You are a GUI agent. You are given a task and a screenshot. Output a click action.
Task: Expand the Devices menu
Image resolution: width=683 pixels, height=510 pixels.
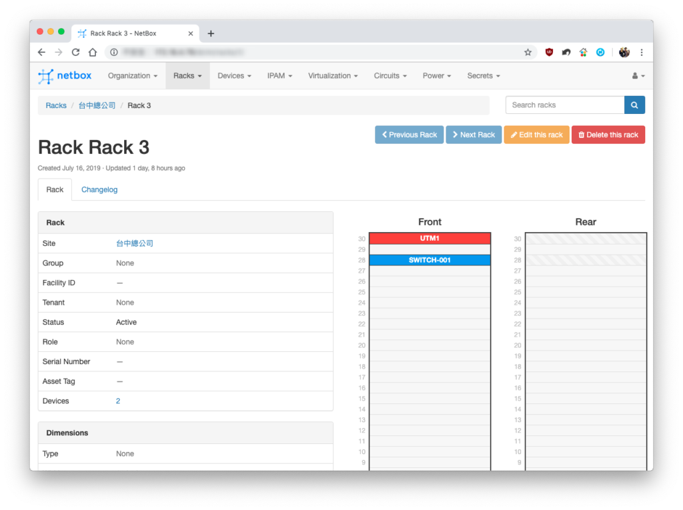pyautogui.click(x=234, y=76)
